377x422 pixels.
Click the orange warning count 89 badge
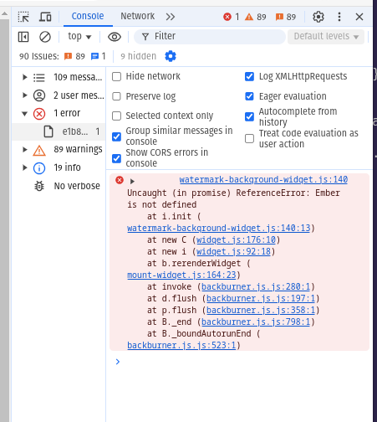[x=255, y=17]
